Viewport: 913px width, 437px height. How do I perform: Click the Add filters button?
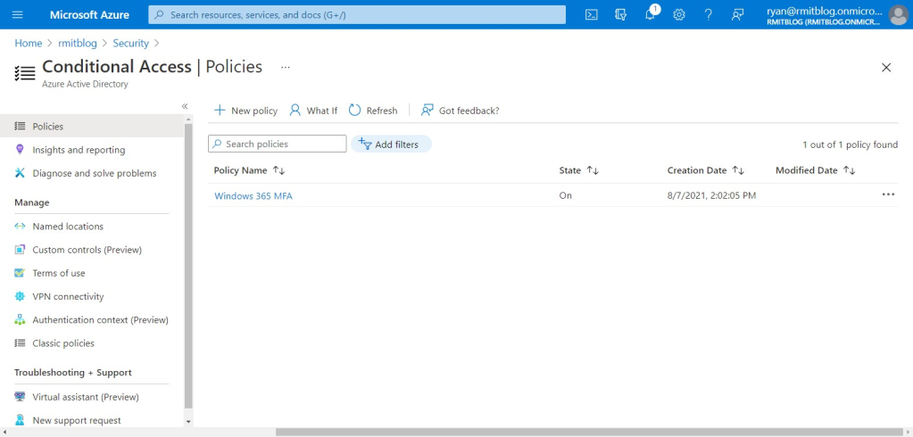pyautogui.click(x=391, y=144)
